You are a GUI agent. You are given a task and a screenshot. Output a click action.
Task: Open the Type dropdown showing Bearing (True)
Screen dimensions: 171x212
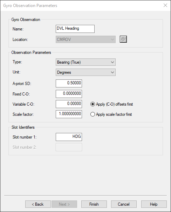85,62
